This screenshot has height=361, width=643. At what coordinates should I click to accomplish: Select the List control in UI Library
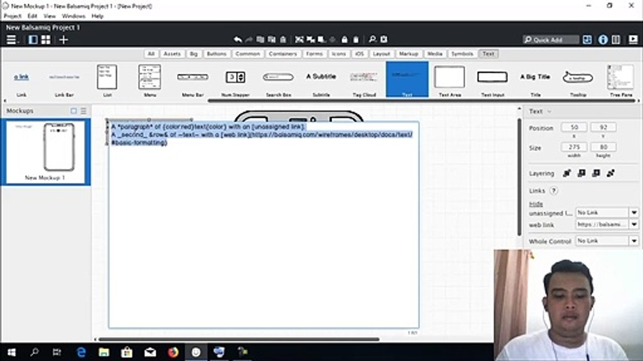pos(107,80)
